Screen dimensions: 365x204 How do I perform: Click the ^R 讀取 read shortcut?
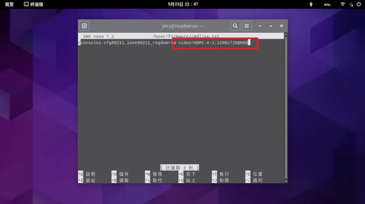tap(120, 180)
